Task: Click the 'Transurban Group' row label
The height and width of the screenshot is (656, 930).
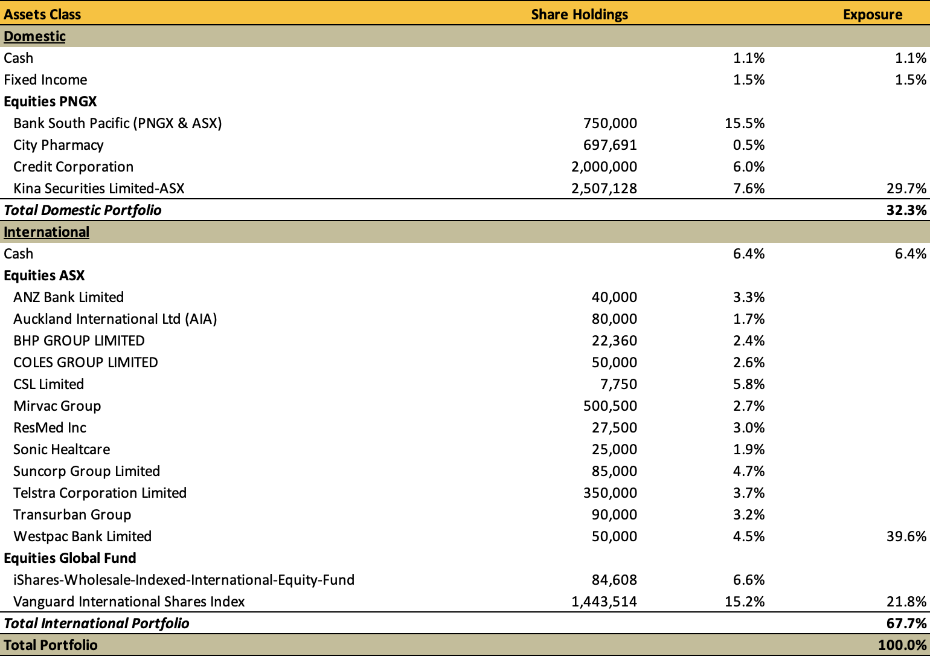Action: [x=72, y=515]
